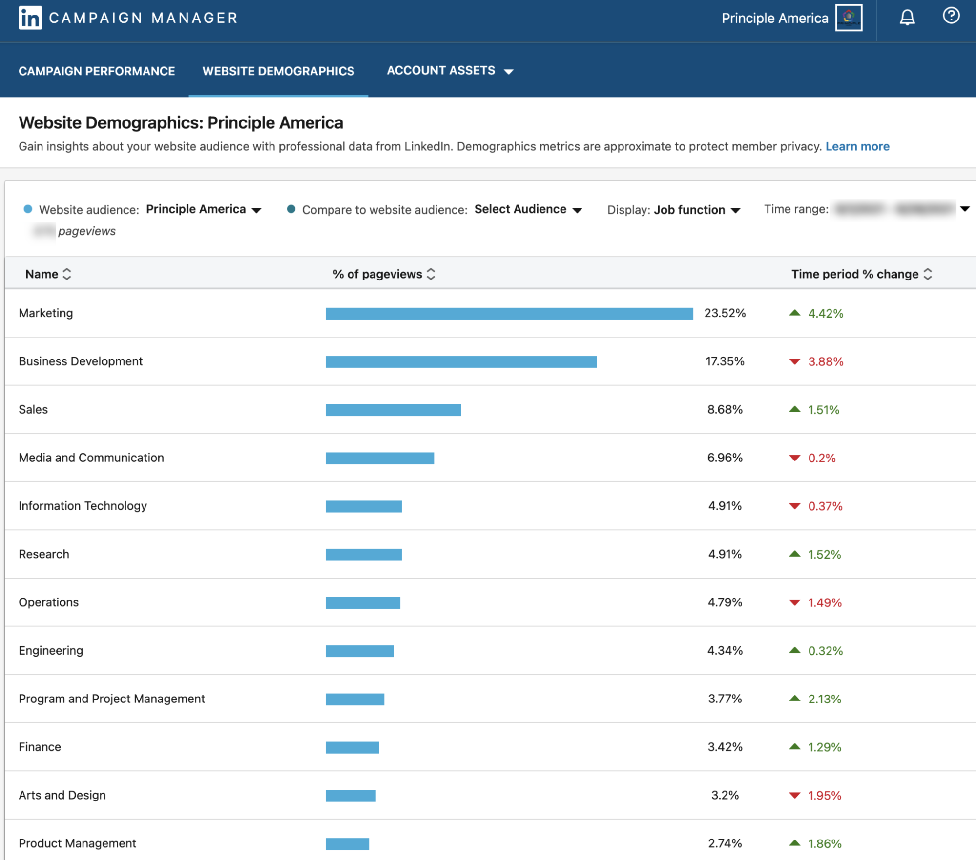
Task: Switch to the Campaign Performance tab
Action: (97, 71)
